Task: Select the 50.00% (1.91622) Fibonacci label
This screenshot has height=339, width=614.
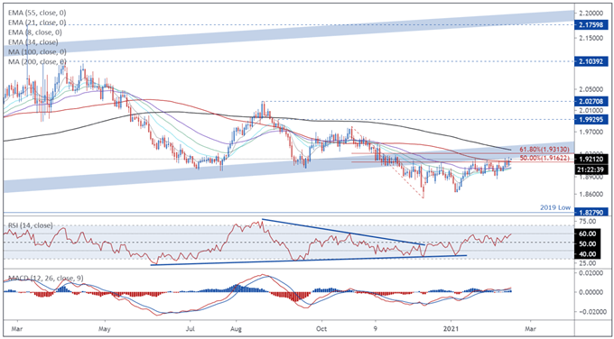Action: [x=546, y=157]
